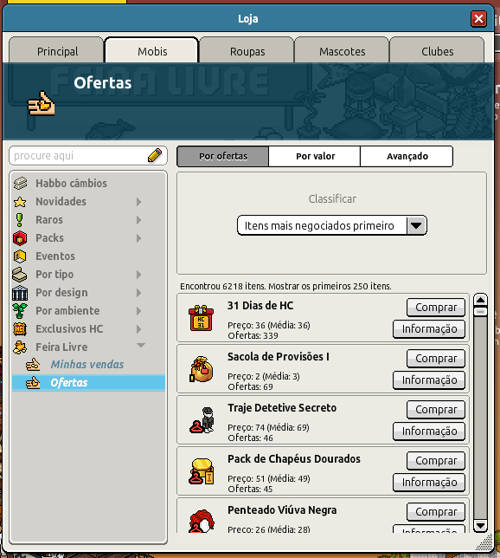The width and height of the screenshot is (500, 558).
Task: Click the 31 Dias de HC gift icon
Action: click(x=202, y=318)
